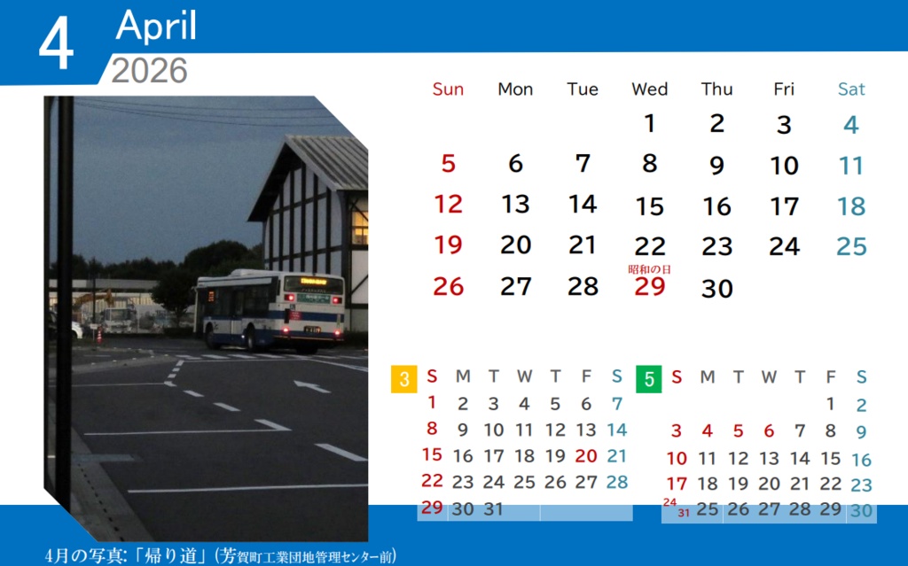This screenshot has width=908, height=566.
Task: Select the 'Sun' weekday header in April
Action: coord(448,89)
